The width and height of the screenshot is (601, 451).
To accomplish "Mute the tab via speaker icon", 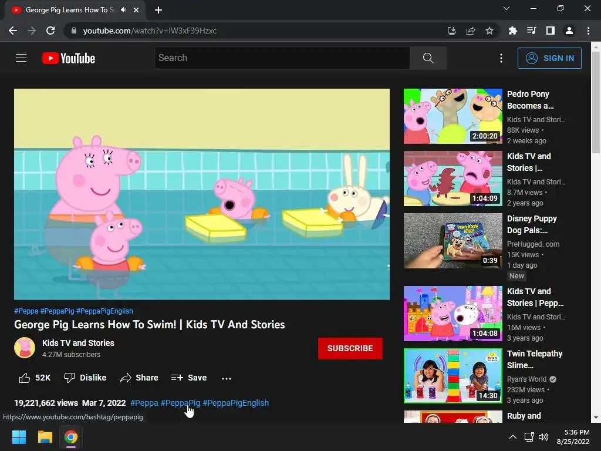I will pyautogui.click(x=123, y=10).
